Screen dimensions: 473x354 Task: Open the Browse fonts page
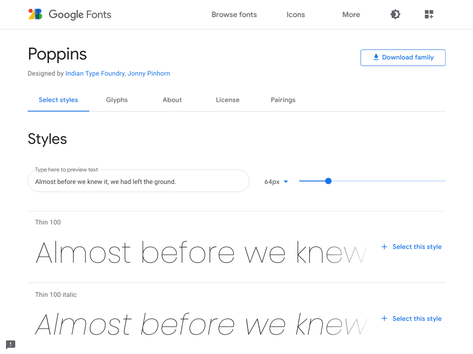[x=234, y=14]
